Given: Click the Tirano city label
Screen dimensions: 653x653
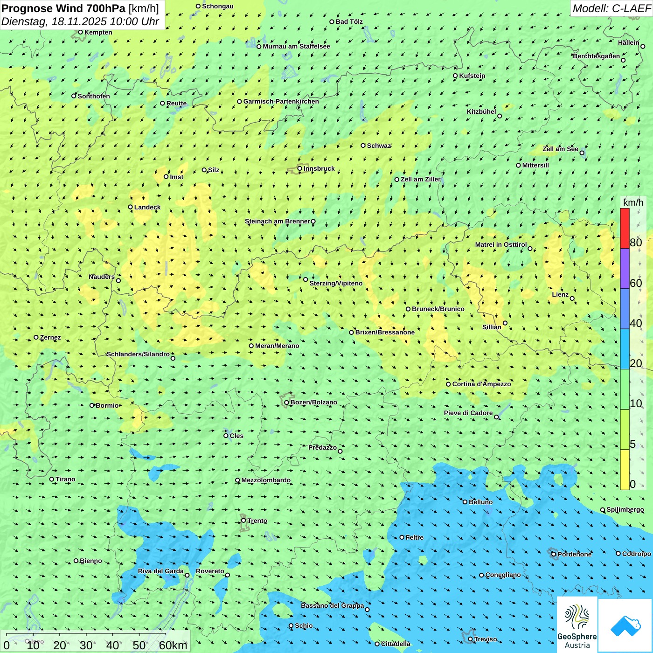Looking at the screenshot, I should tap(65, 479).
